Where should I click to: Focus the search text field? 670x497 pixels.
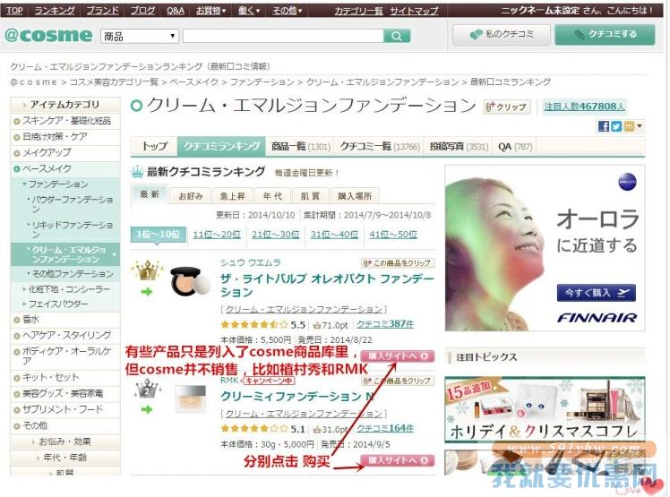click(283, 36)
